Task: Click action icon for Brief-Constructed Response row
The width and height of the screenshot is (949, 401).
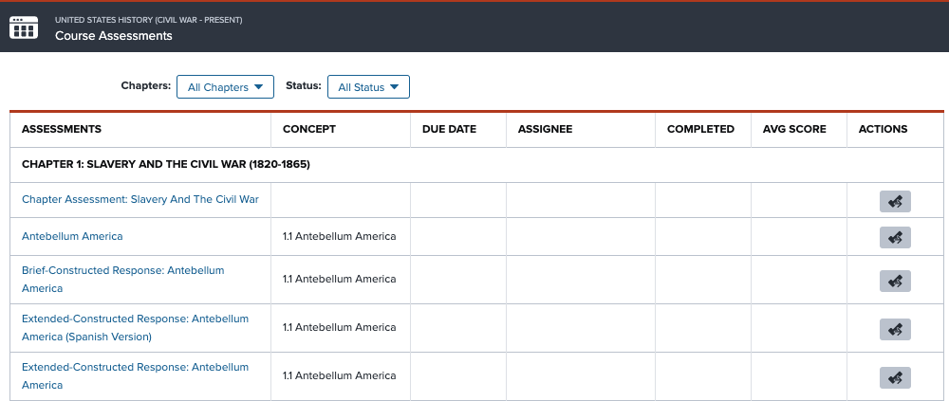Action: [x=895, y=282]
